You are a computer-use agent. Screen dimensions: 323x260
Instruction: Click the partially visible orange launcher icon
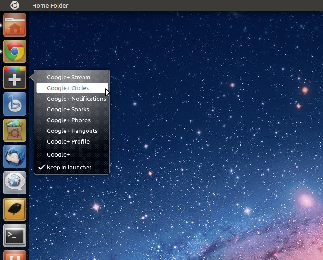coord(15,255)
